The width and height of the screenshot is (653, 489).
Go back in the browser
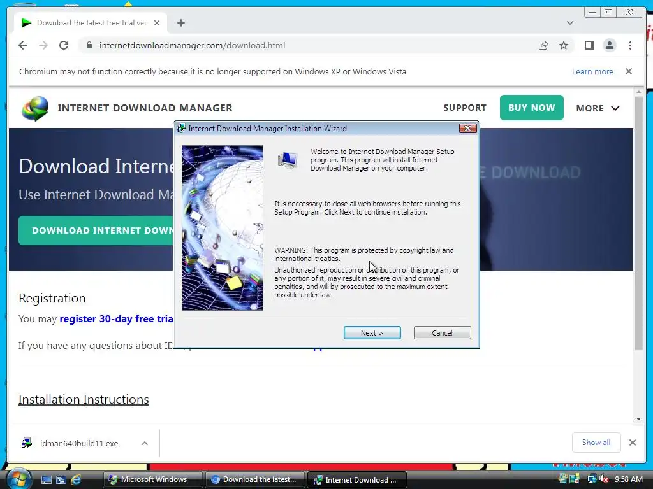[23, 45]
